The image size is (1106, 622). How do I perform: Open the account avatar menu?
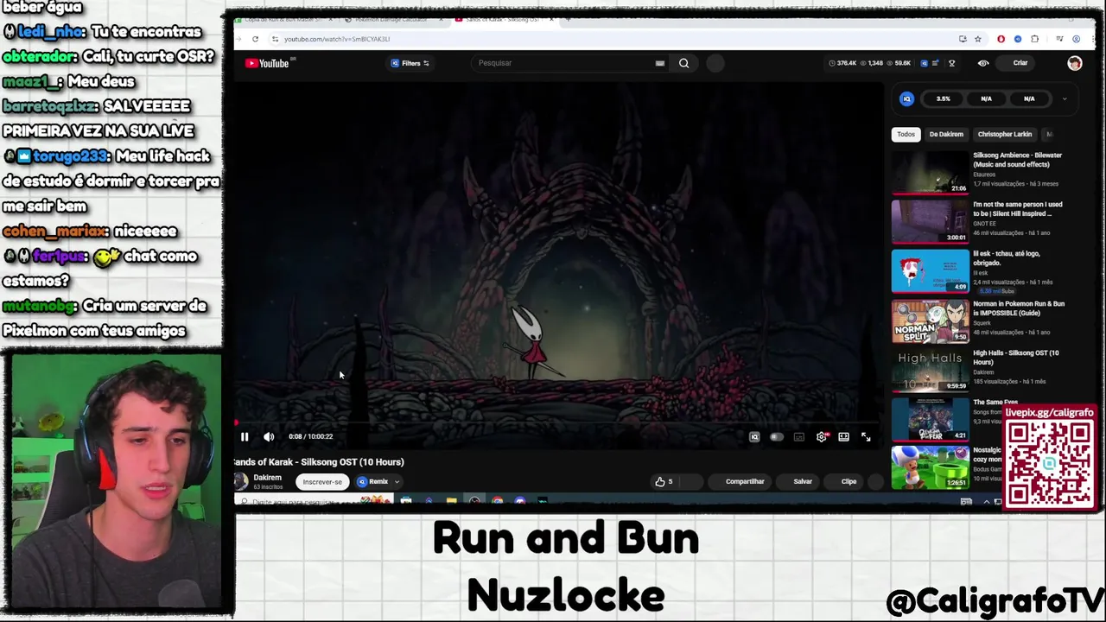tap(1074, 63)
